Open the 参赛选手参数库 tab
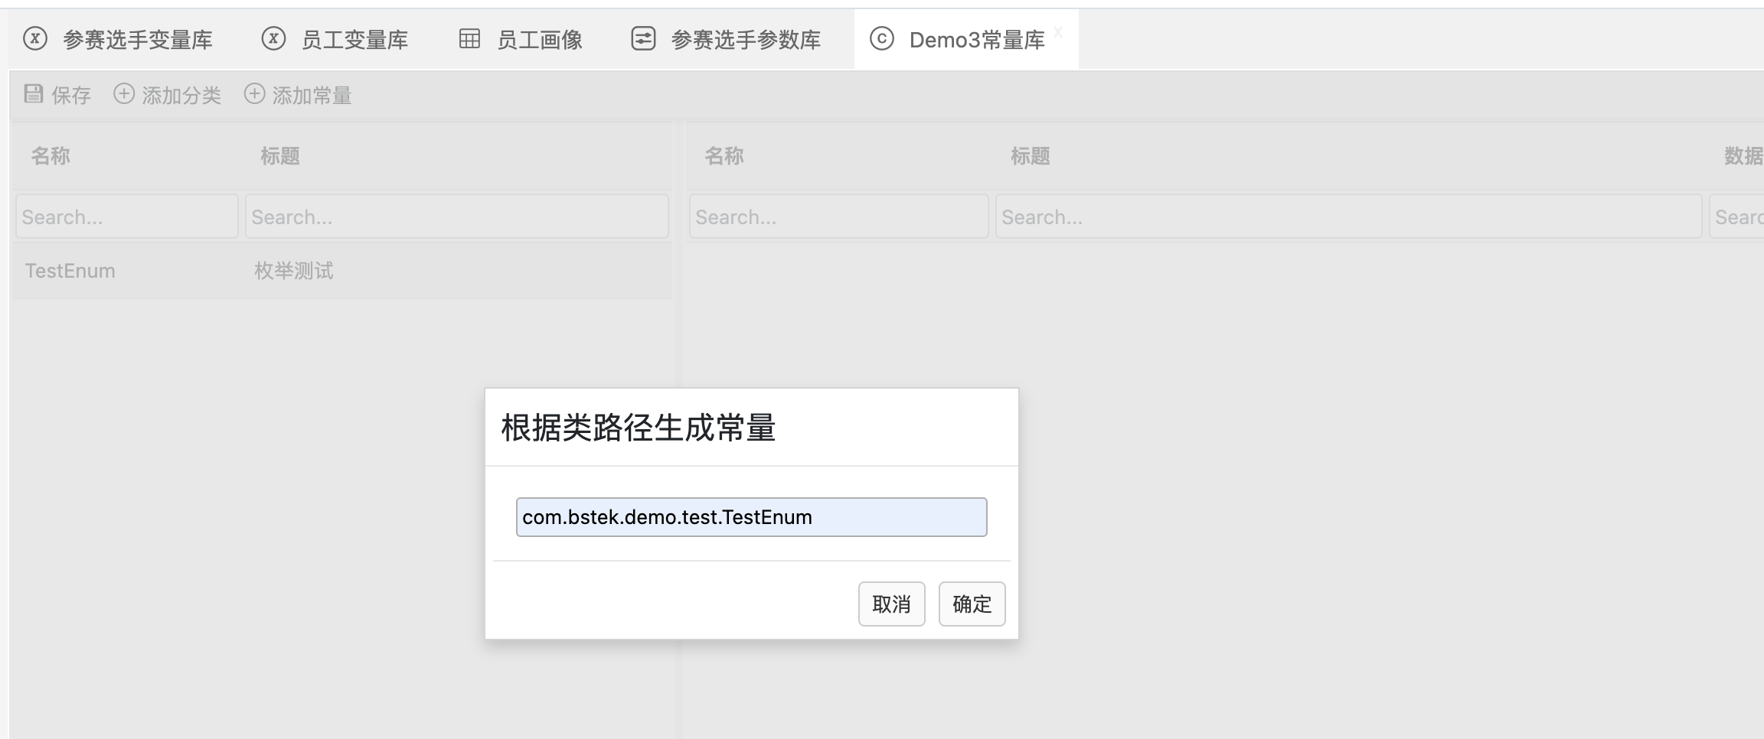 tap(745, 40)
